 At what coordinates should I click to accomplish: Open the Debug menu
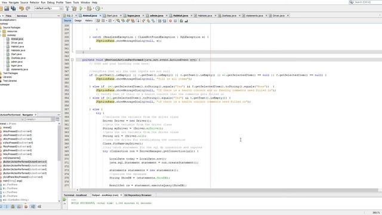coord(51,2)
